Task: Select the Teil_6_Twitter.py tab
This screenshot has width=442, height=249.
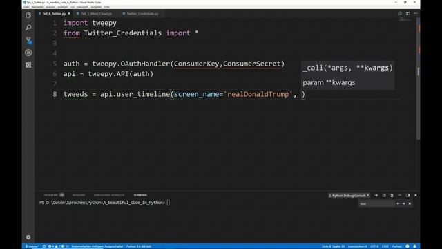Action: click(x=54, y=14)
